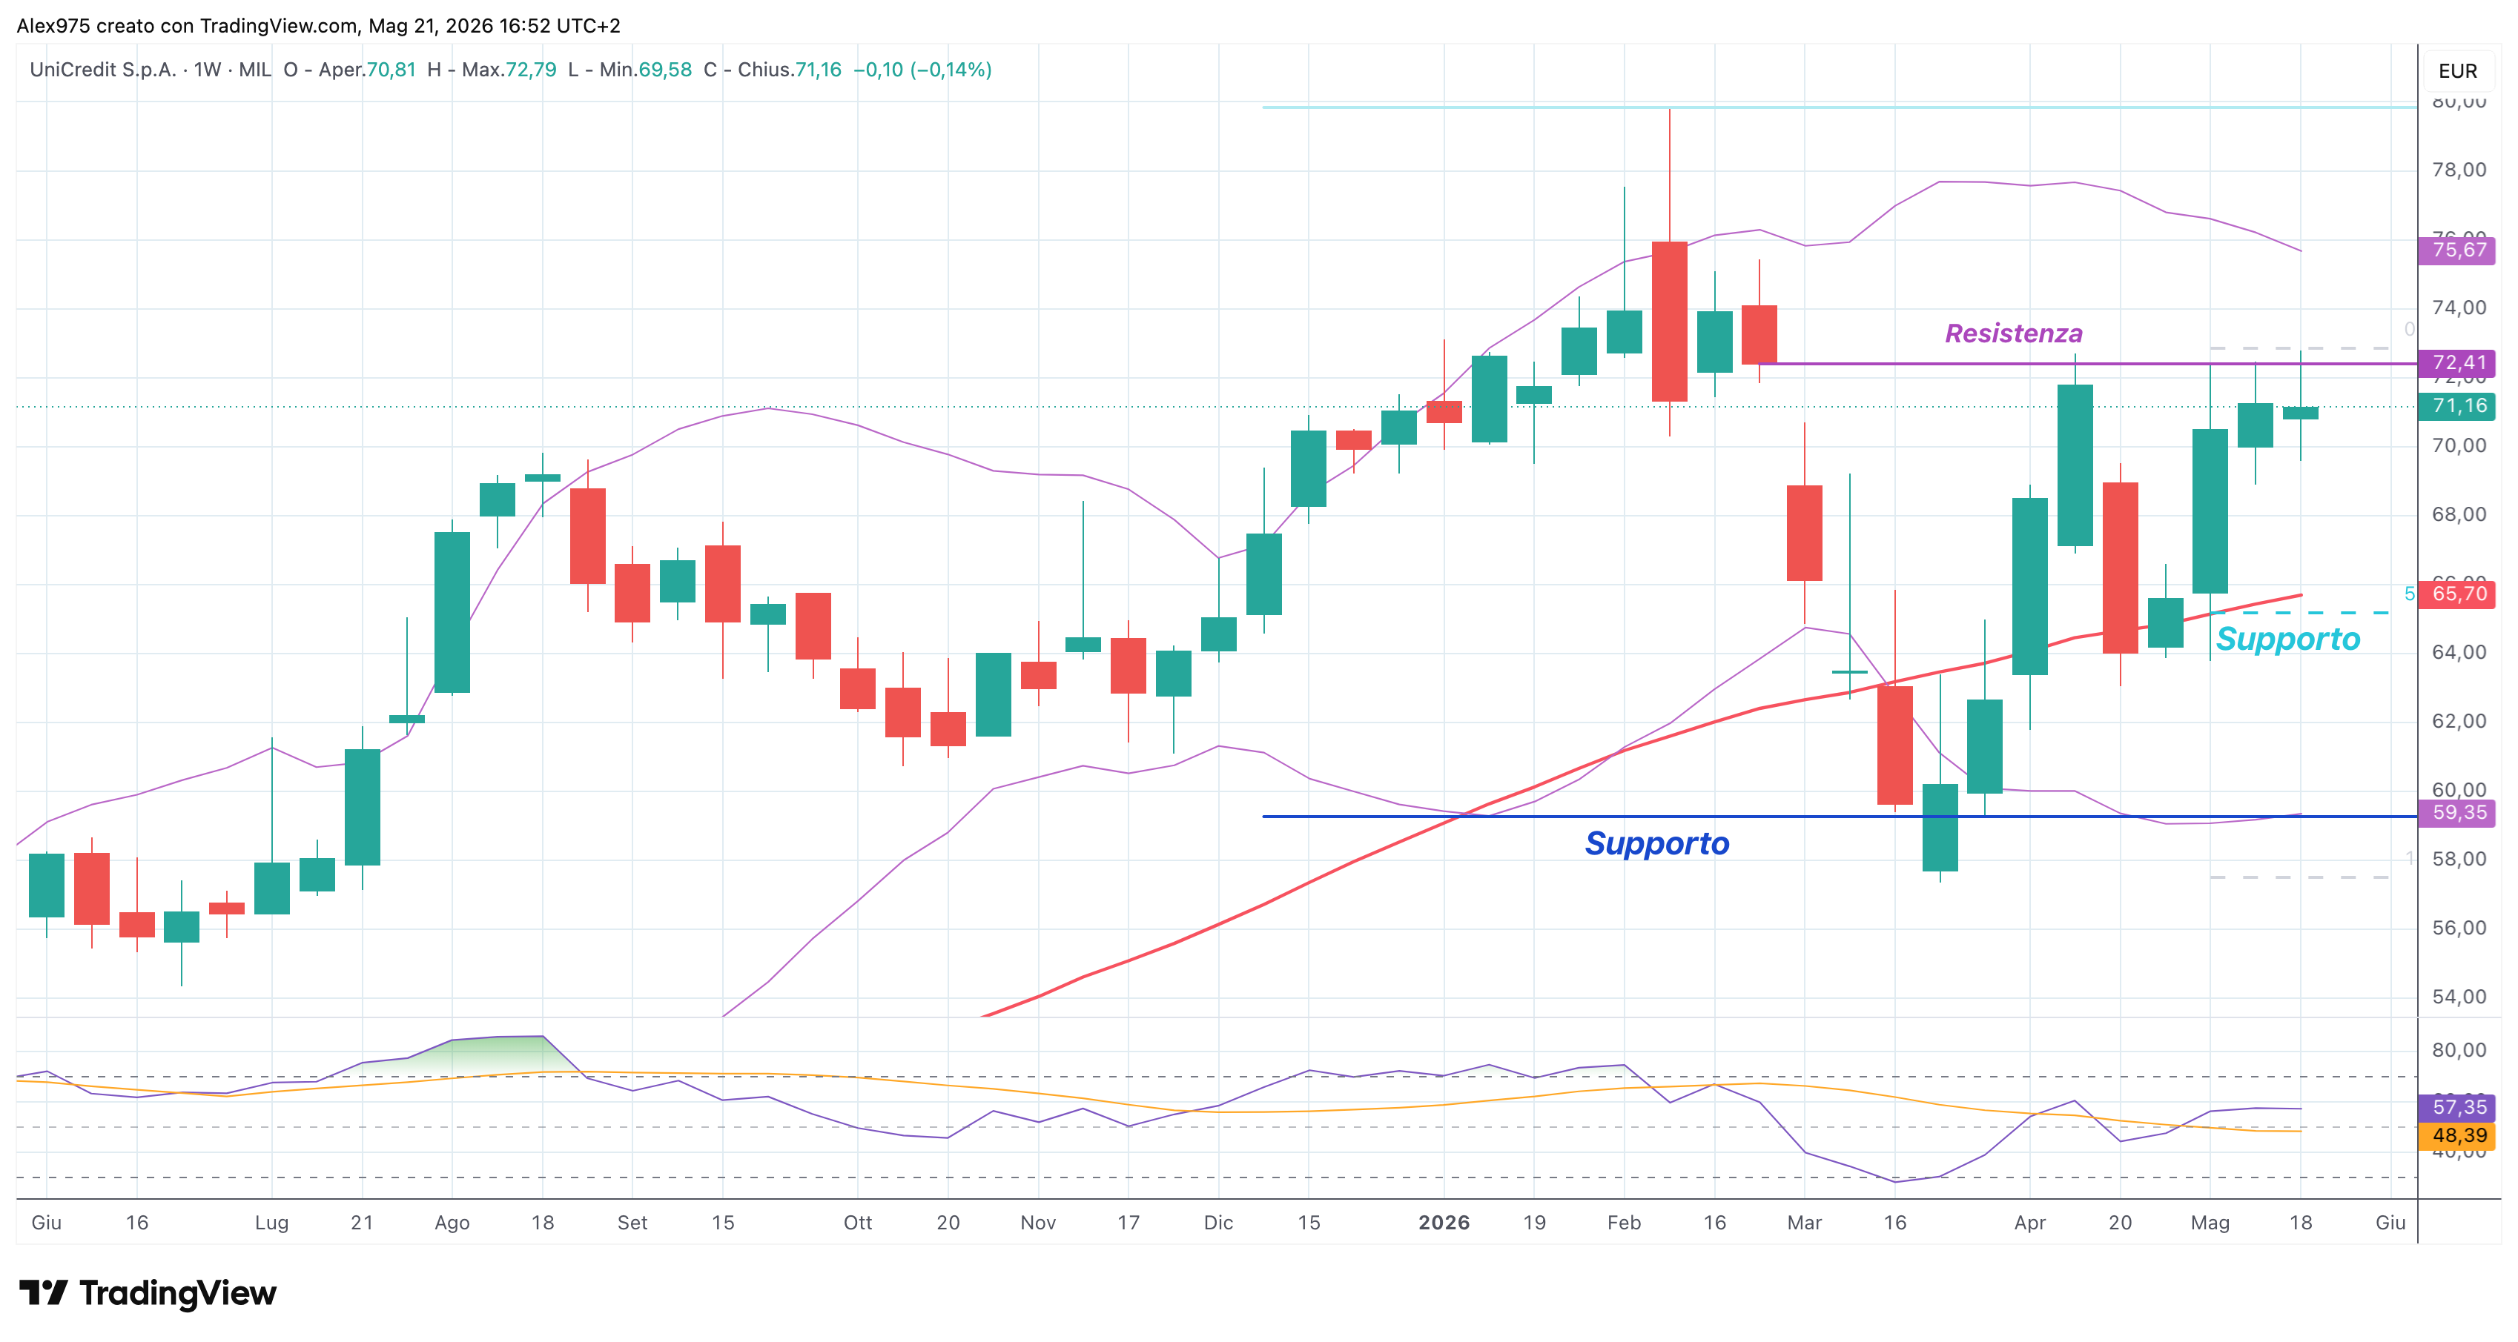Click the 80,00 label on RSI scale
The width and height of the screenshot is (2518, 1342).
[x=2459, y=1051]
